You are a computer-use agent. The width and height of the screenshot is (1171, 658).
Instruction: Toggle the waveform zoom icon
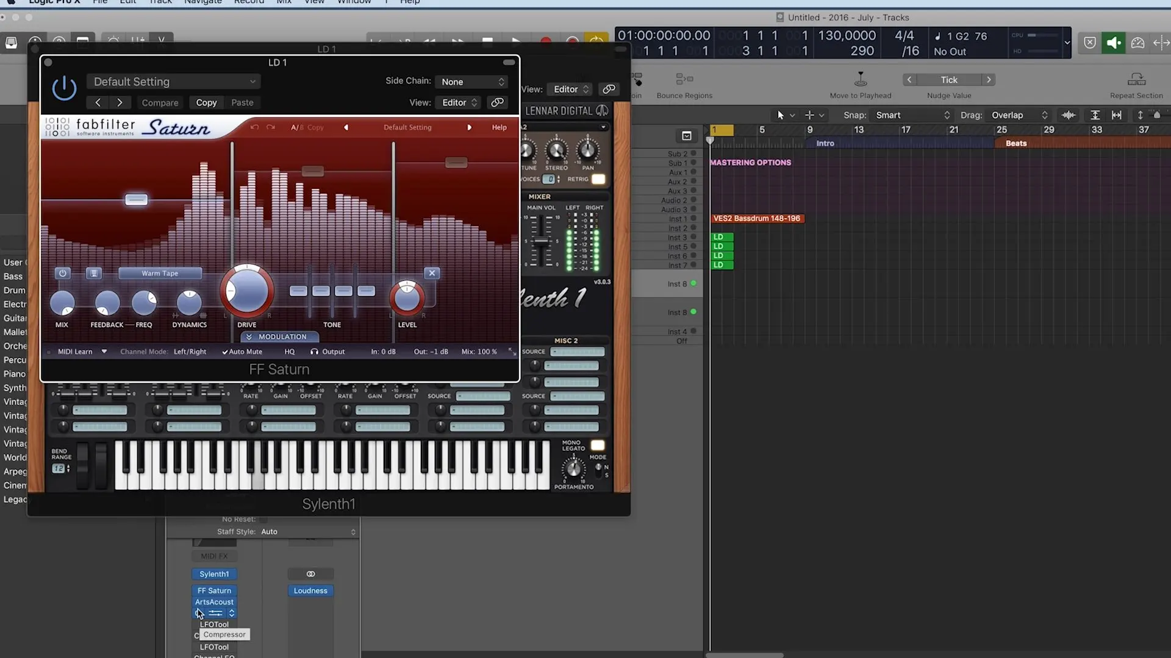[x=1069, y=115]
